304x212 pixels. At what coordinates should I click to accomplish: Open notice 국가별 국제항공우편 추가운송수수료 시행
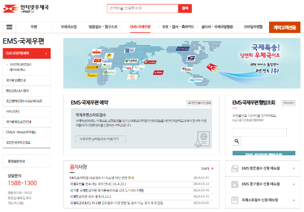pyautogui.click(x=106, y=190)
